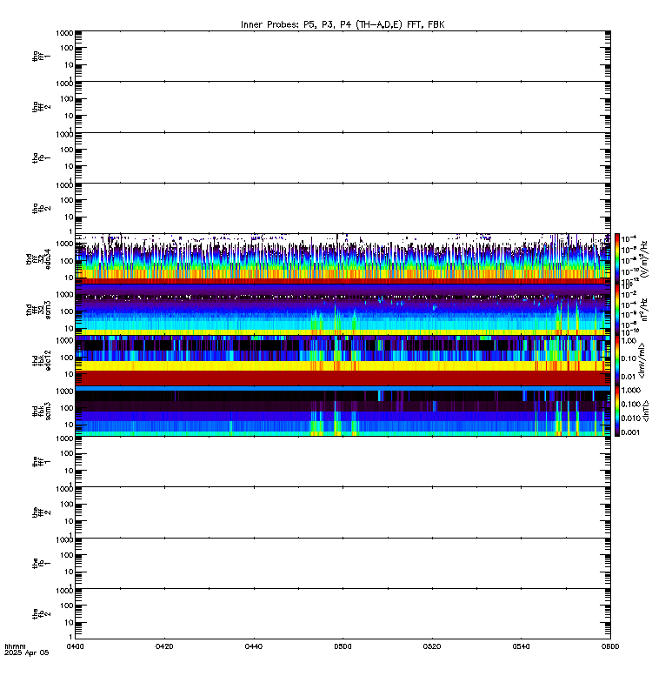The height and width of the screenshot is (696, 652).
Task: Click the 'thd fff 32 scm3' axis label
Action: tap(38, 310)
